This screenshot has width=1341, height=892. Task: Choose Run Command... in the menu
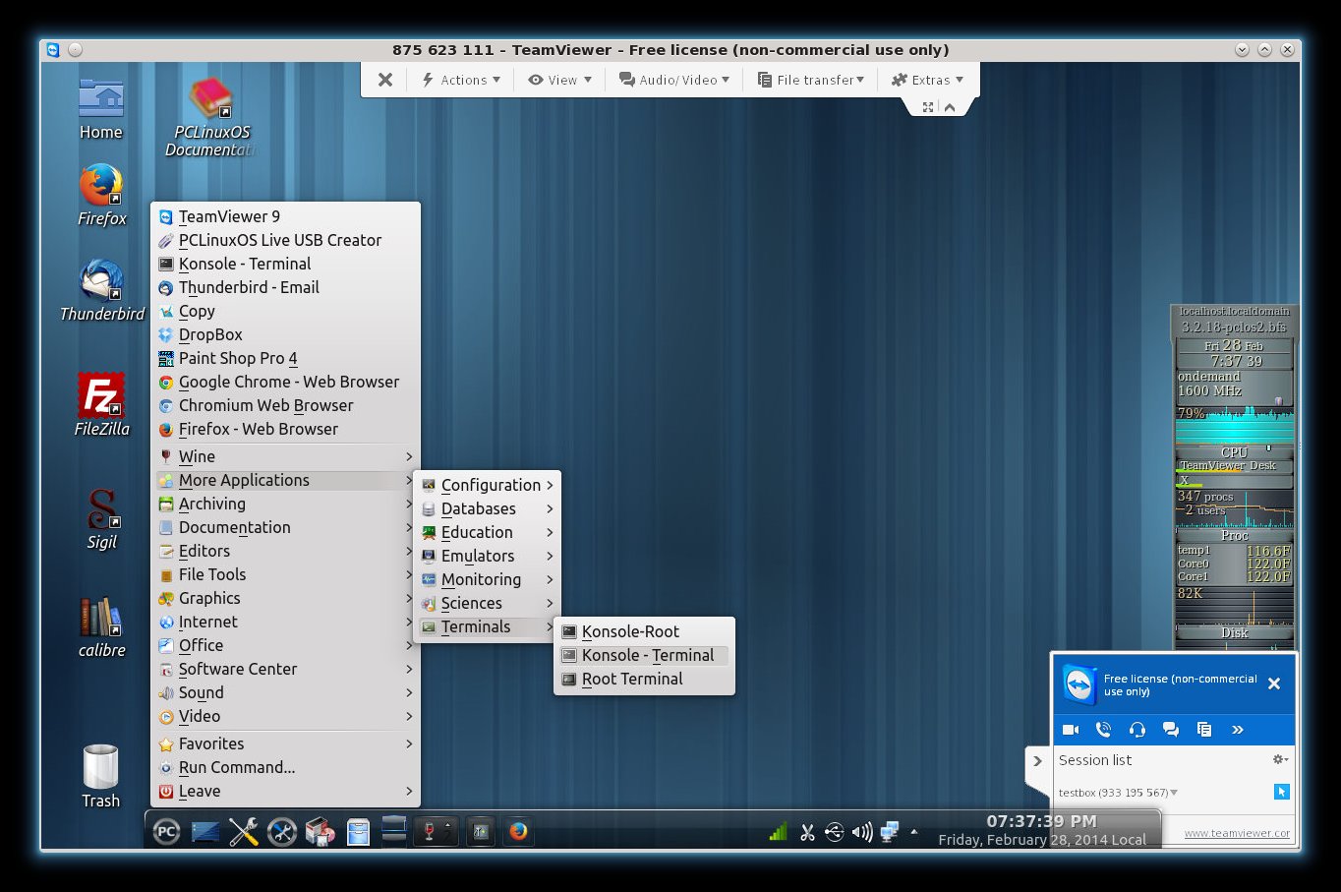(285, 767)
